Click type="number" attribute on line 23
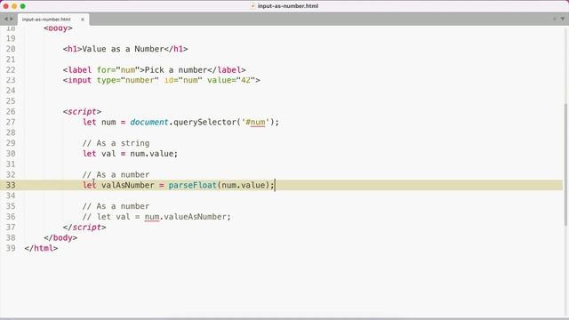This screenshot has width=569, height=320. click(128, 80)
